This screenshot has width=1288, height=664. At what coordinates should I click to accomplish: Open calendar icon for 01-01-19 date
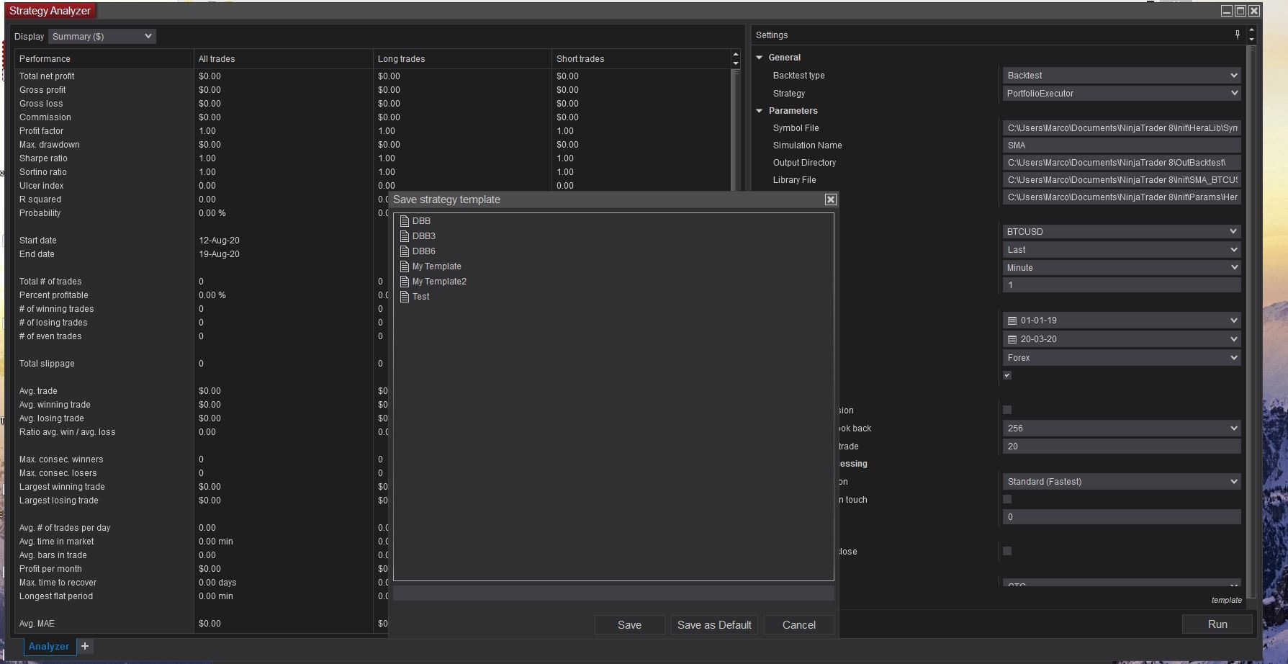tap(1012, 320)
